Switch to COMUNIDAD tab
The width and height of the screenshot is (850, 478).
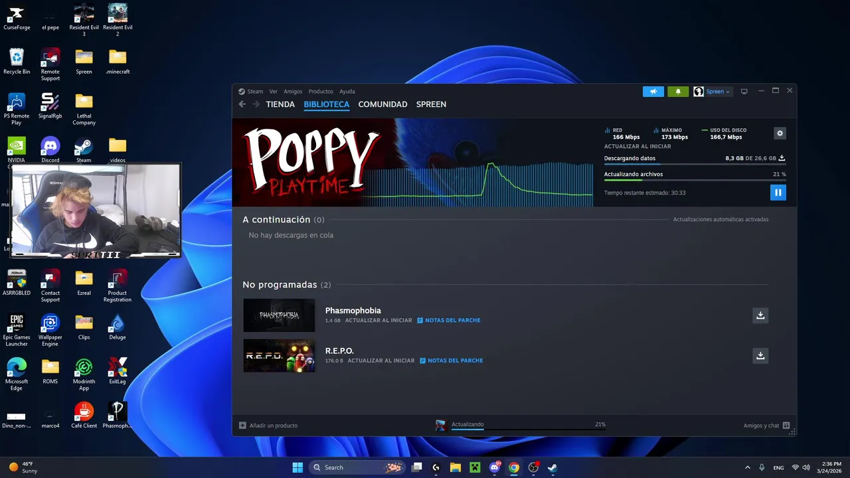click(382, 104)
